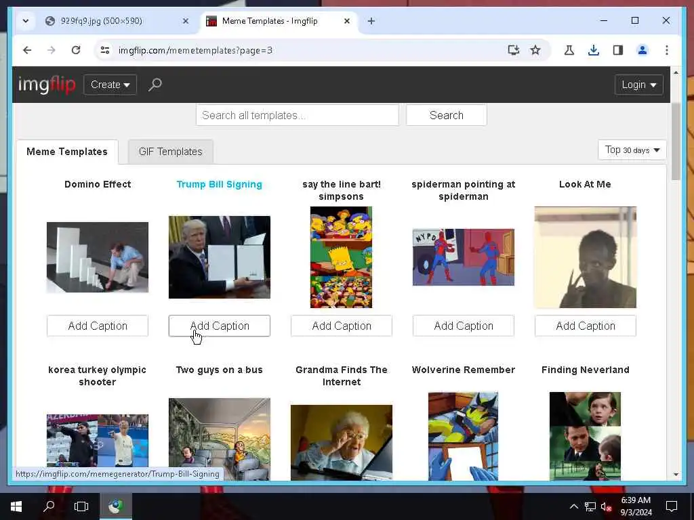Open the Wolverine Remember title link
Viewport: 694px width, 520px height.
[x=464, y=370]
